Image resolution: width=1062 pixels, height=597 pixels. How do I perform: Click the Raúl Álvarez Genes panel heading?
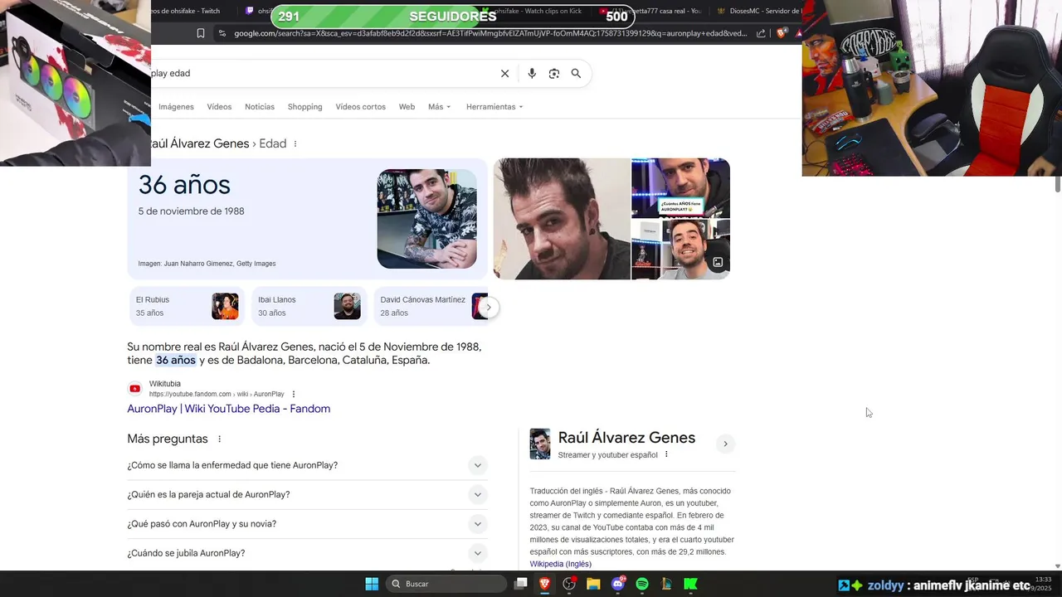(626, 438)
